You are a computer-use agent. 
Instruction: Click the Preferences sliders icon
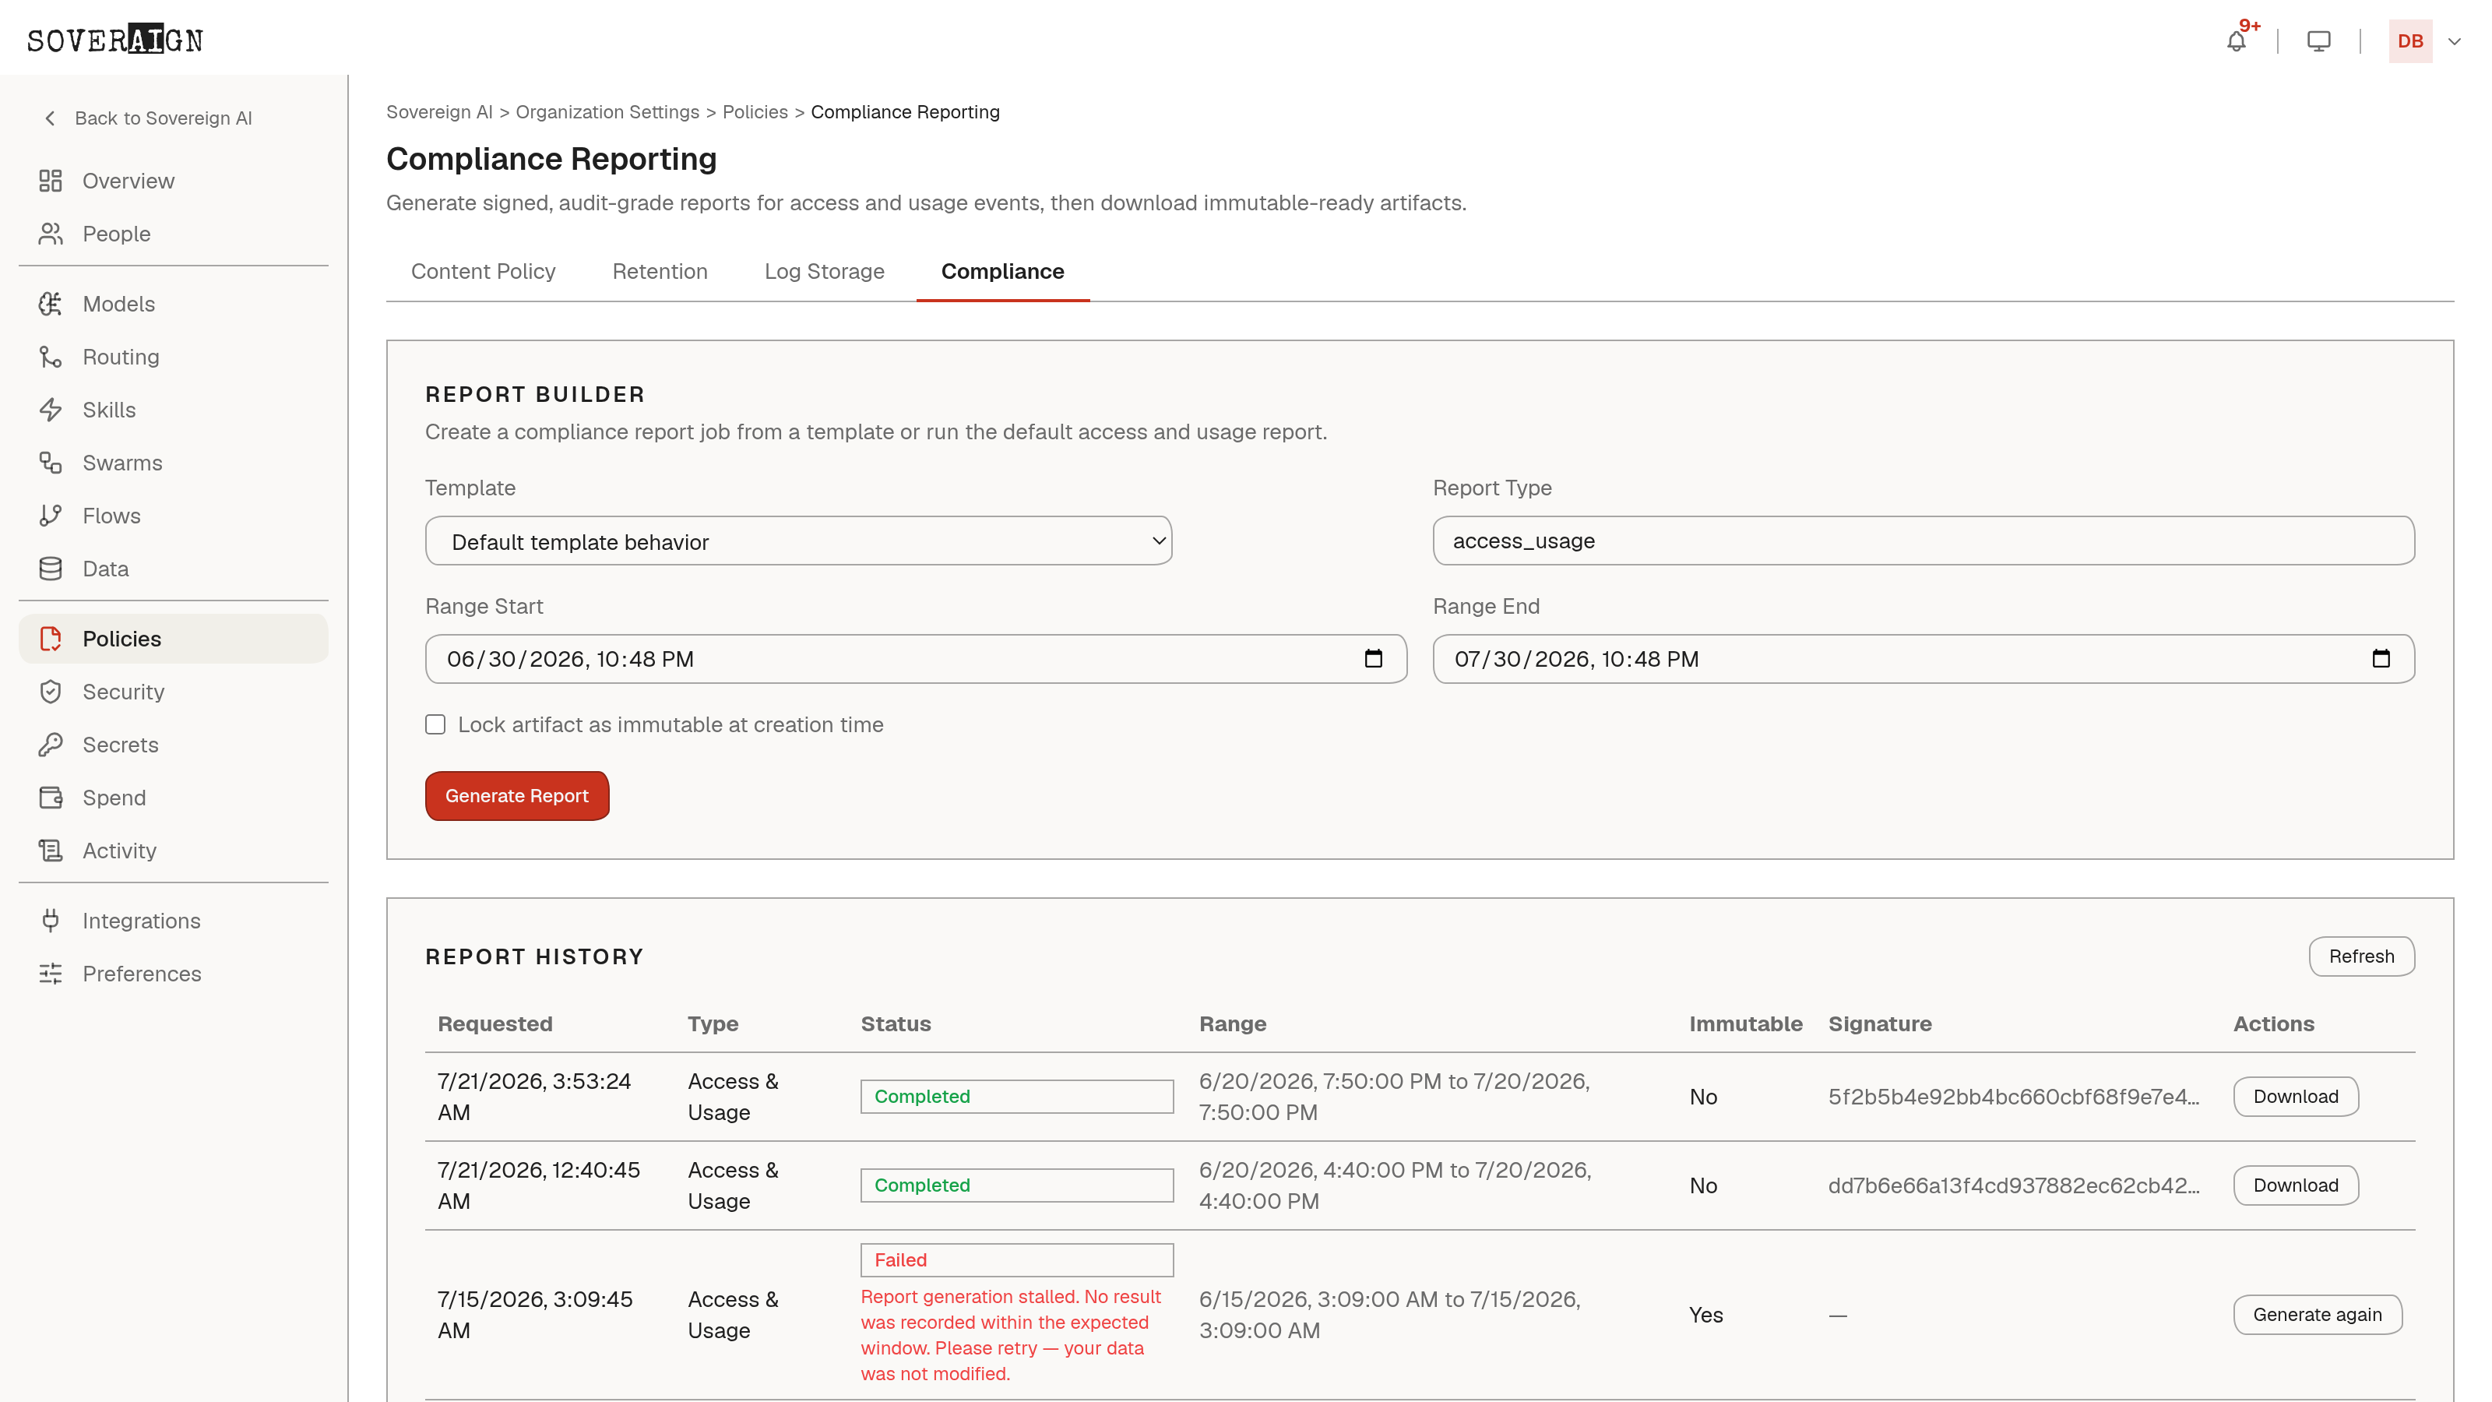pos(51,974)
